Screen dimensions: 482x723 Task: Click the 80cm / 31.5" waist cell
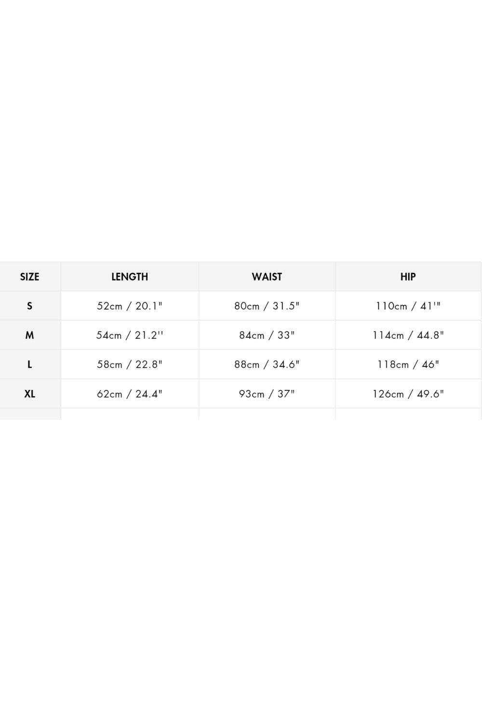(x=267, y=306)
